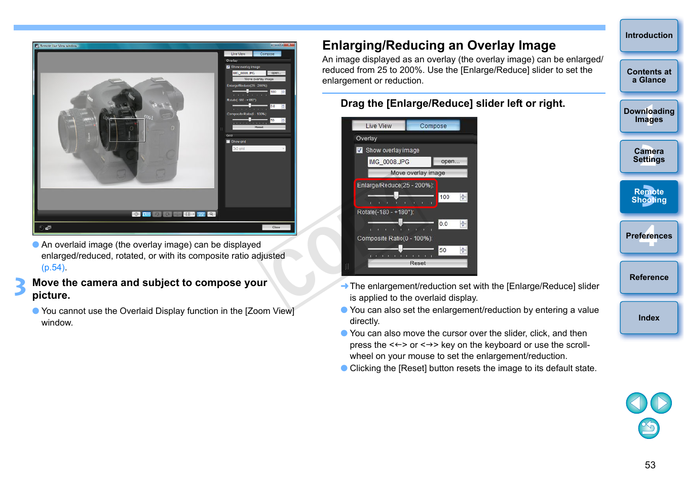Select Compose tab in Remote Live View window
The height and width of the screenshot is (483, 684).
pyautogui.click(x=267, y=54)
